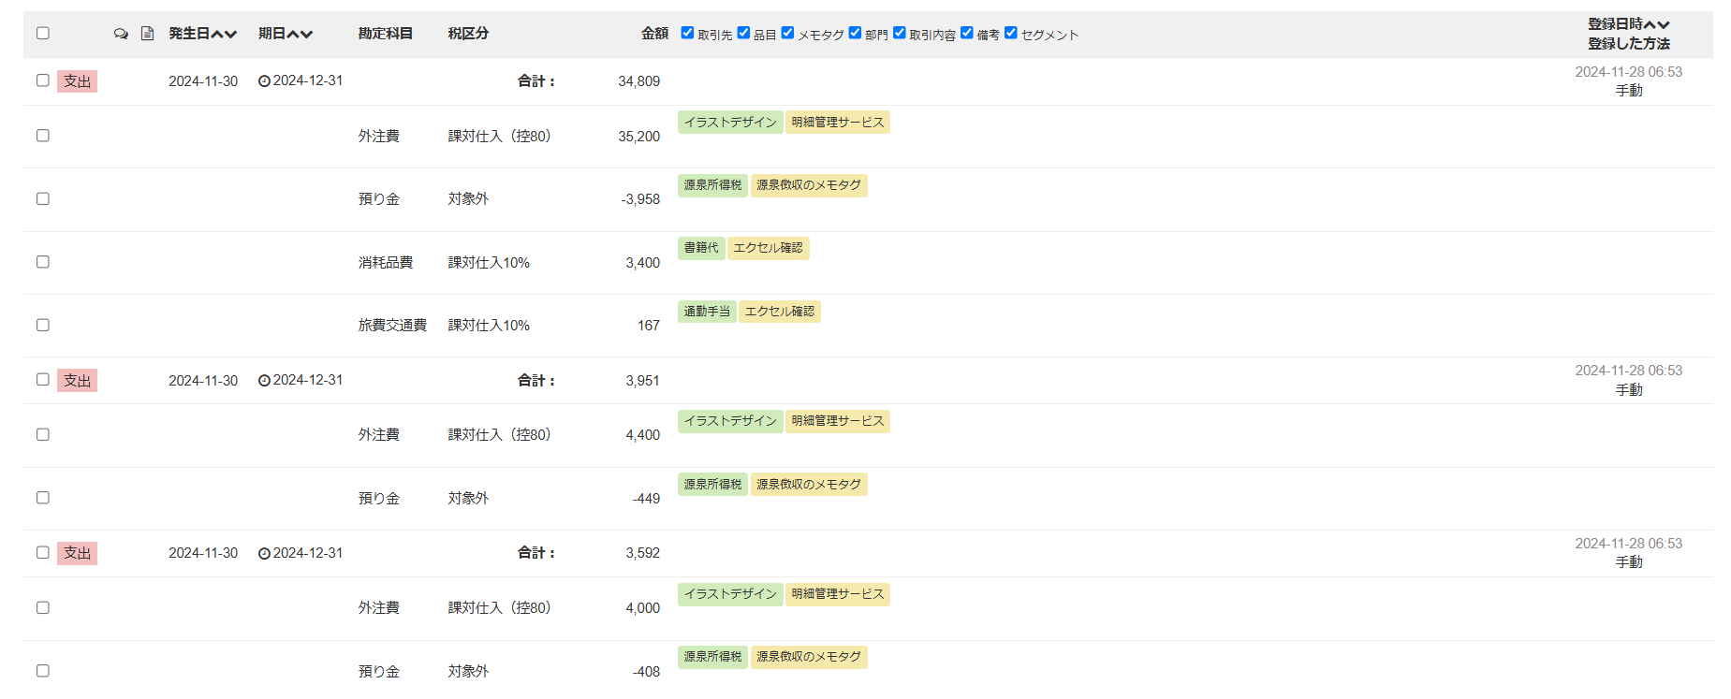Sort 期日 ascending with up arrow
This screenshot has height=699, width=1731.
coord(293,35)
